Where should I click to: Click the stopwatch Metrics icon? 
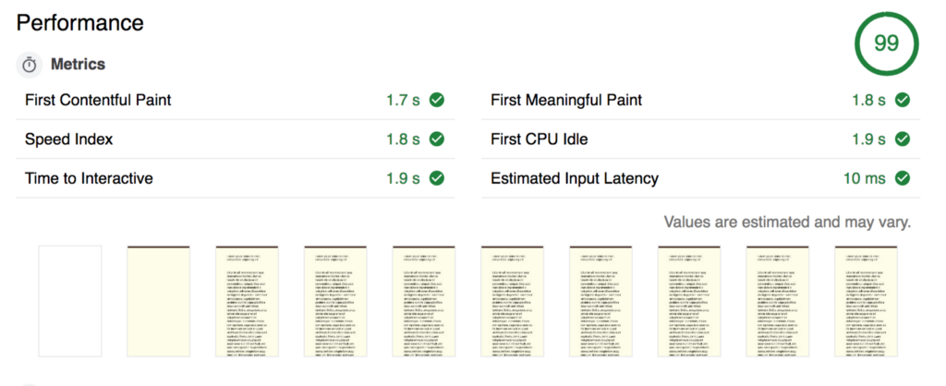30,65
